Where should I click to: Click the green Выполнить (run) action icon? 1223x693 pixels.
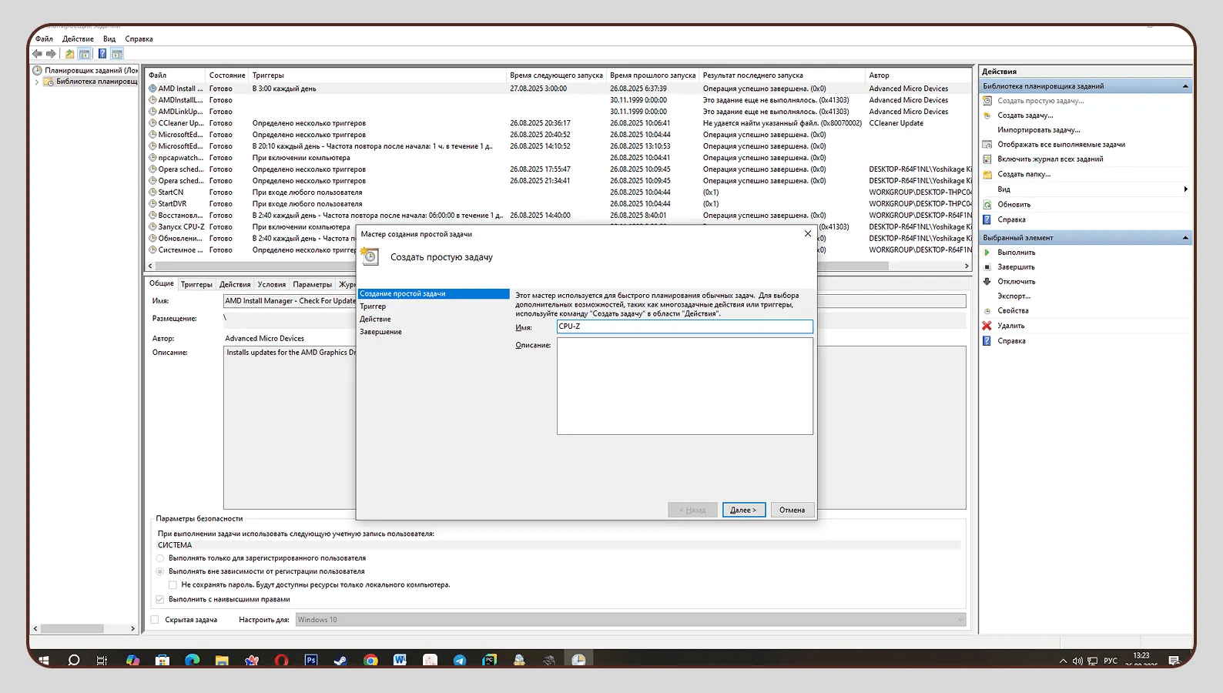click(987, 253)
